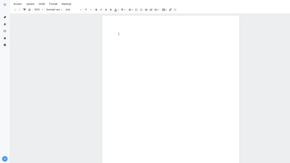Decrease the paragraph indent
This screenshot has height=163, width=290.
(146, 10)
